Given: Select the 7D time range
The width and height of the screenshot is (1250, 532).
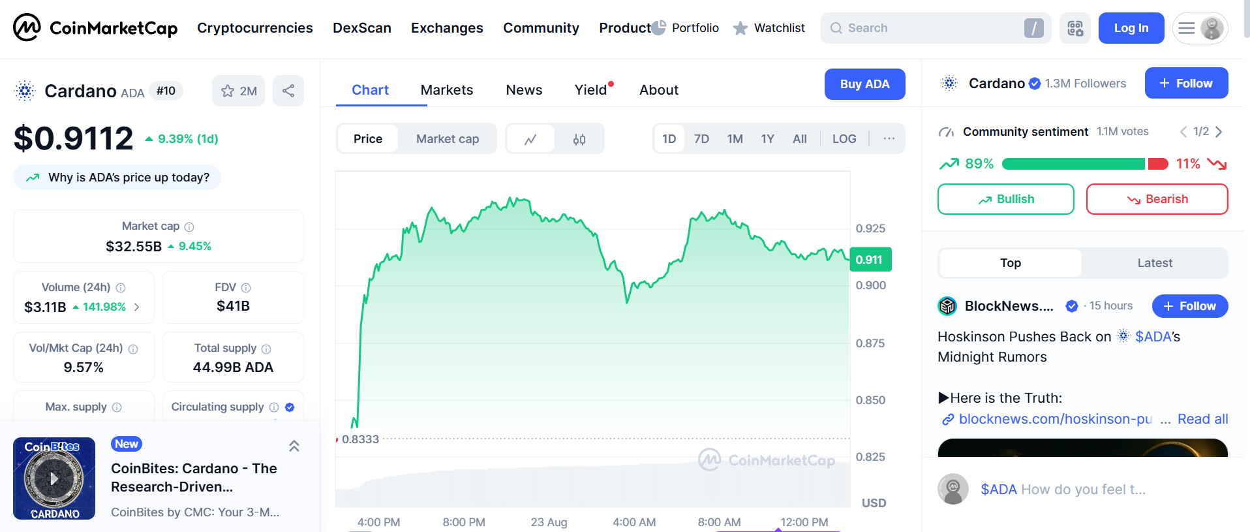Looking at the screenshot, I should pyautogui.click(x=701, y=138).
